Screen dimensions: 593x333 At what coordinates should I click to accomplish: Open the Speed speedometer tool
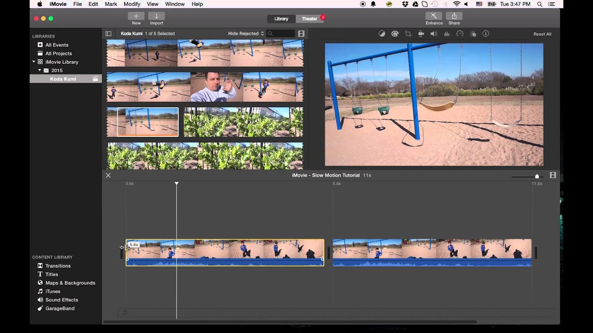pyautogui.click(x=460, y=34)
